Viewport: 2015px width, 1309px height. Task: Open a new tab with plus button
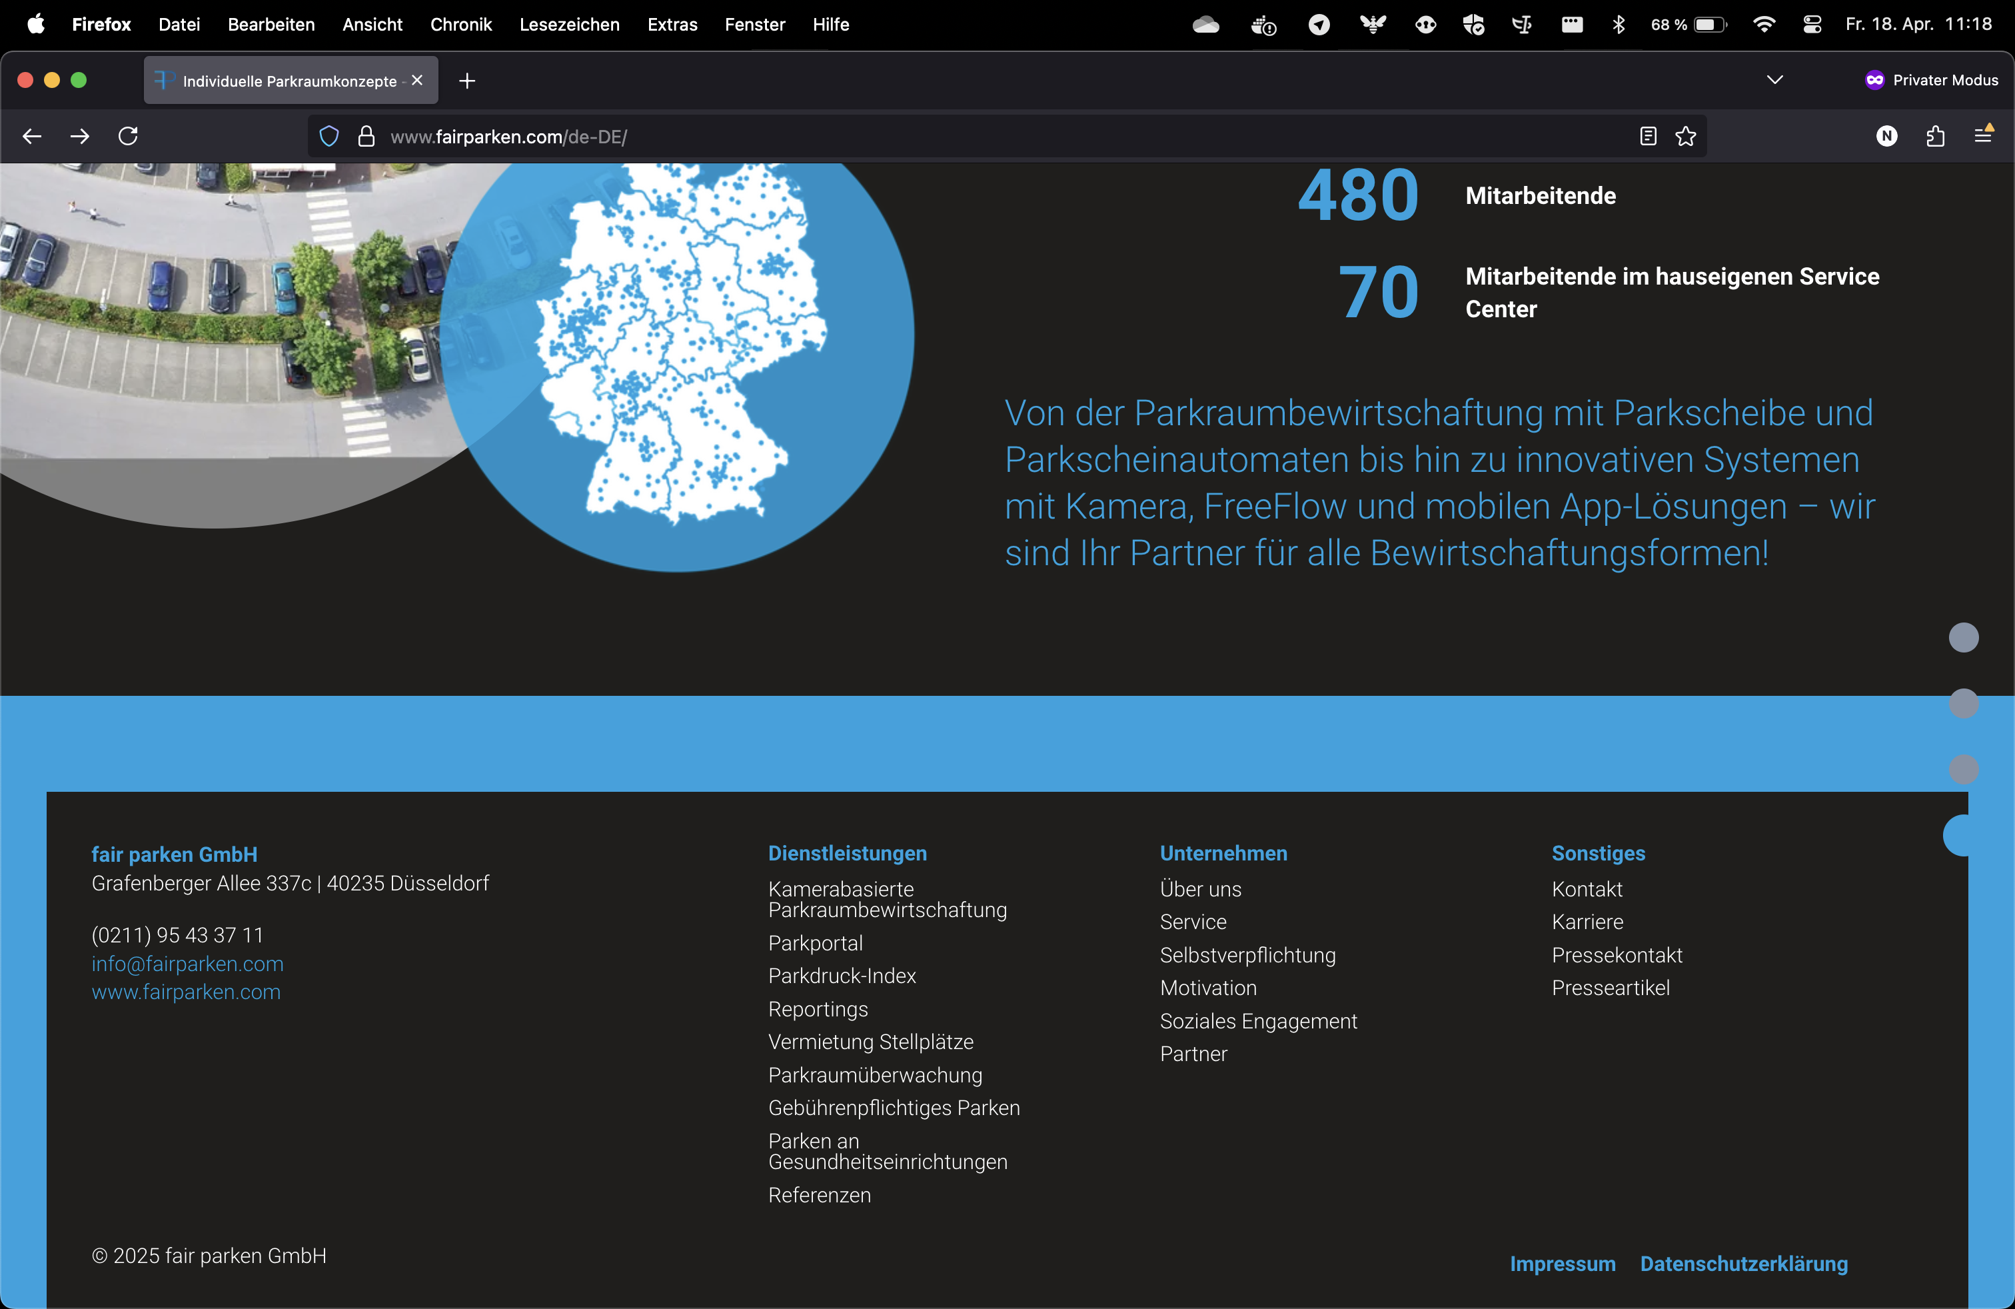pos(466,81)
